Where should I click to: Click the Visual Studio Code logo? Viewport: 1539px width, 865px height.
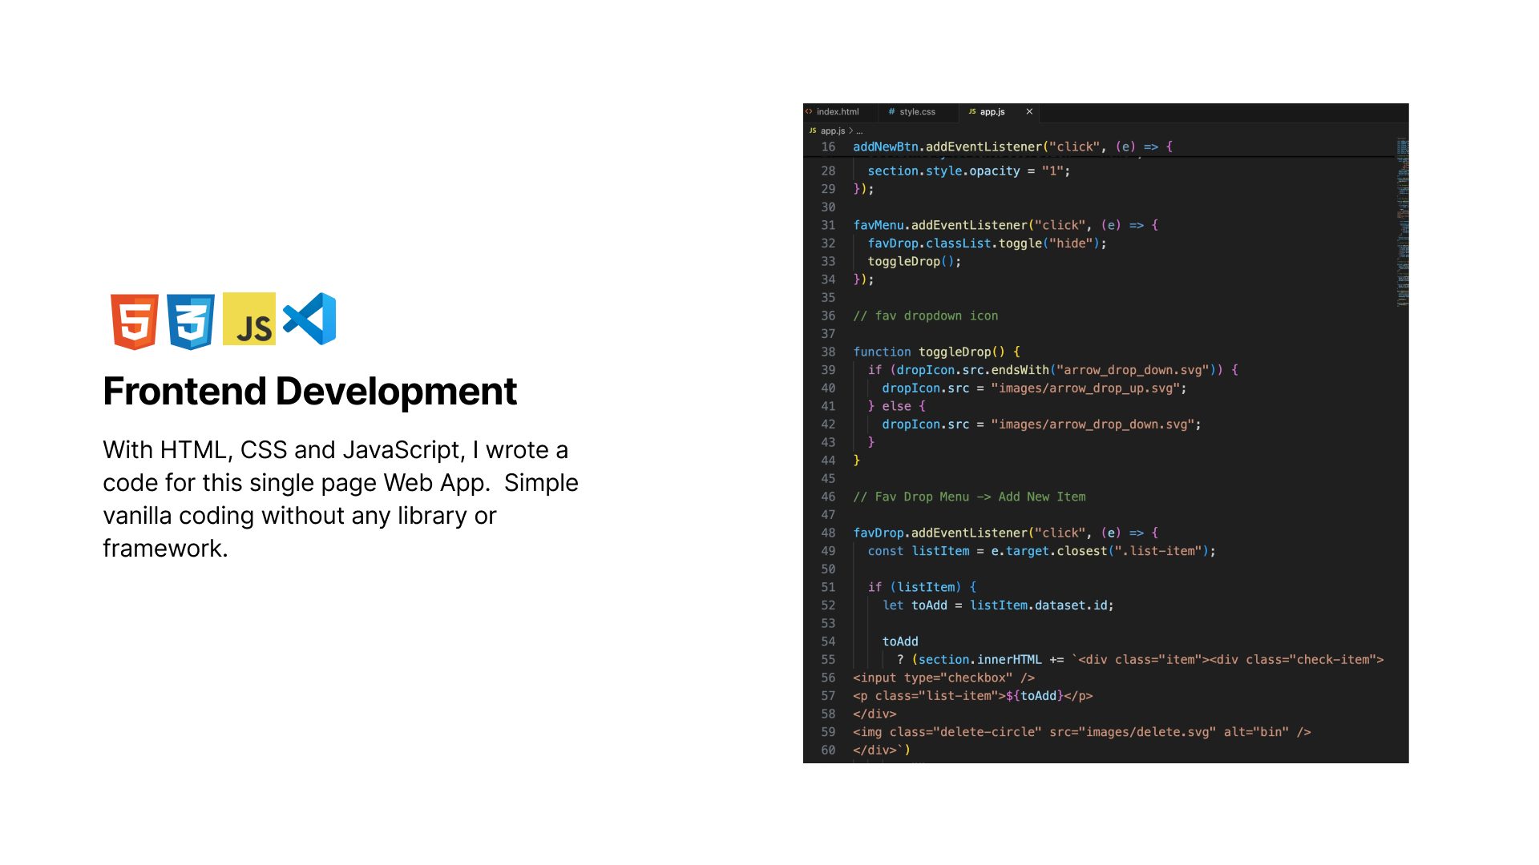(x=310, y=319)
